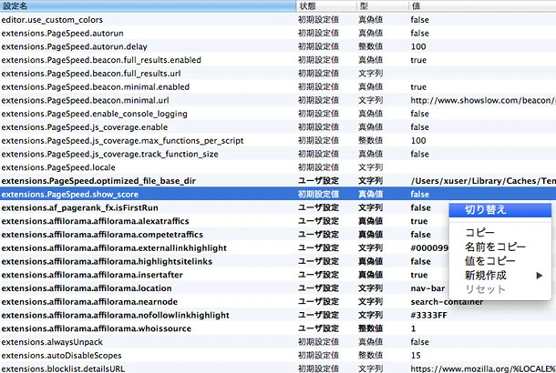
Task: Select コピー from the context menu
Action: click(500, 233)
